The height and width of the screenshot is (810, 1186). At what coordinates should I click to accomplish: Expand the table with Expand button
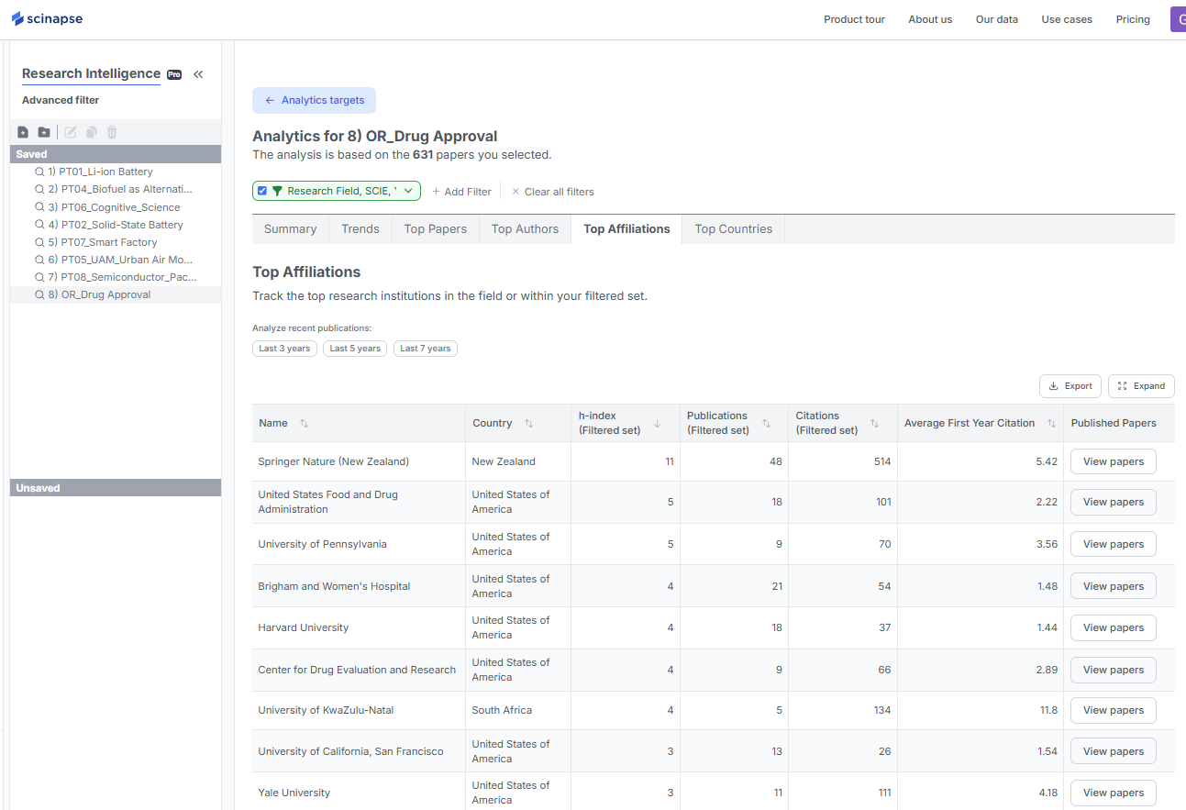(x=1141, y=386)
